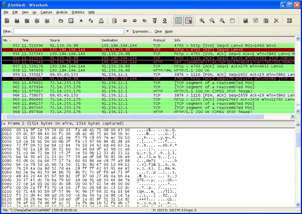The image size is (302, 214).
Task: Go back in packet history arrow
Action: tap(125, 20)
